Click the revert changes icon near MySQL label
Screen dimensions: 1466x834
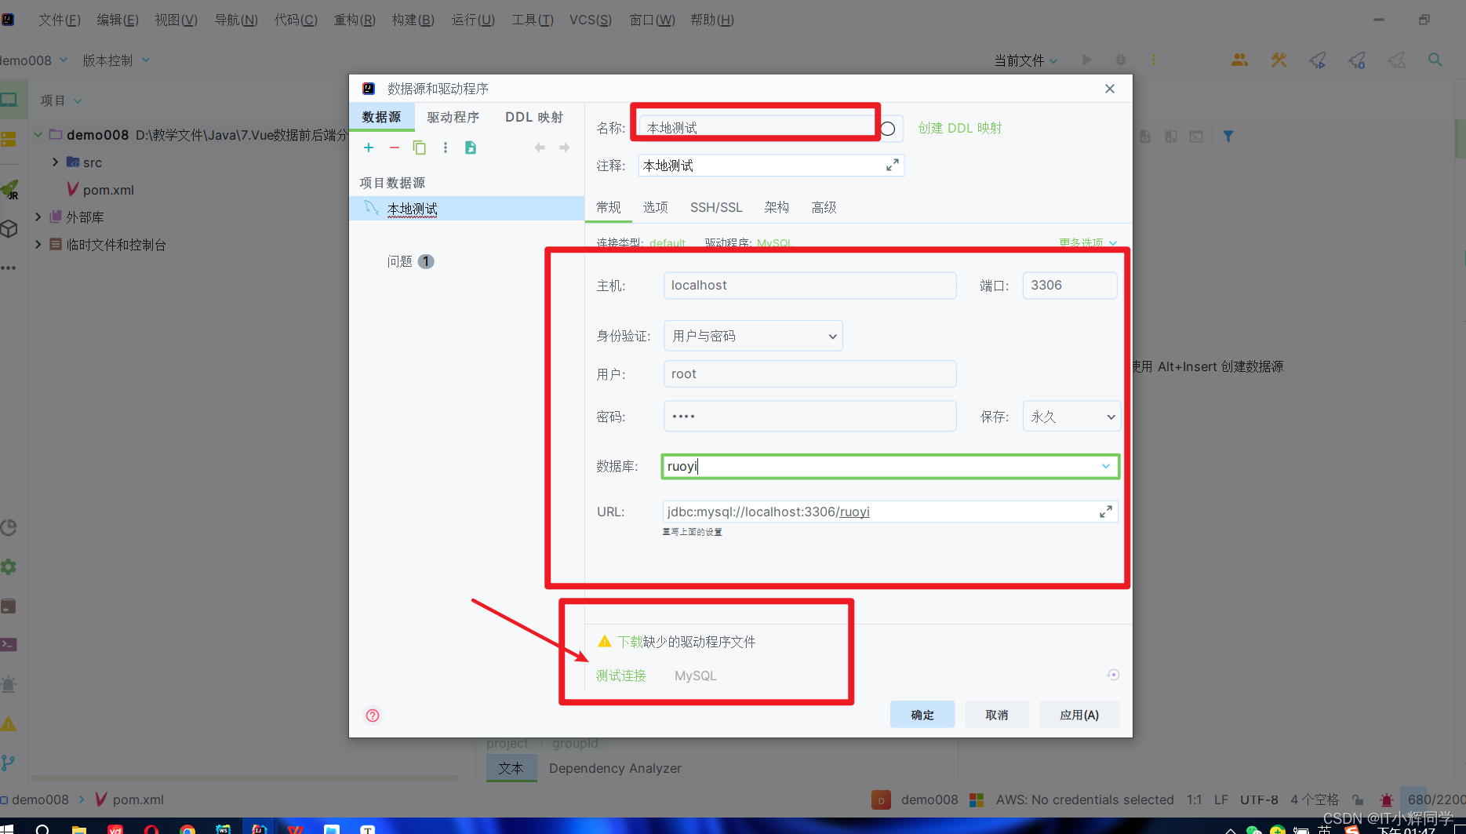[x=1113, y=675]
